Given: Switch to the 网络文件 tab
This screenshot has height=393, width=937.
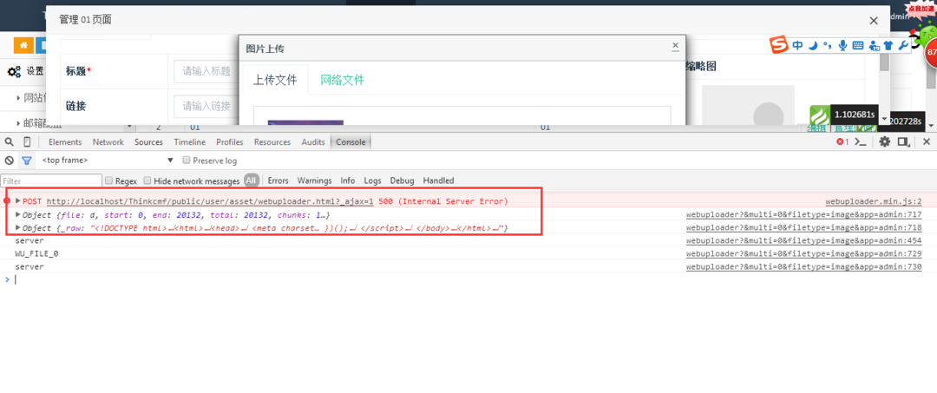Looking at the screenshot, I should pyautogui.click(x=343, y=80).
